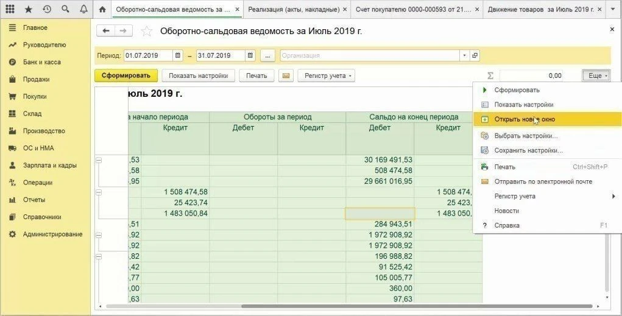Open notifications bell icon
This screenshot has height=316, width=622.
pos(83,9)
